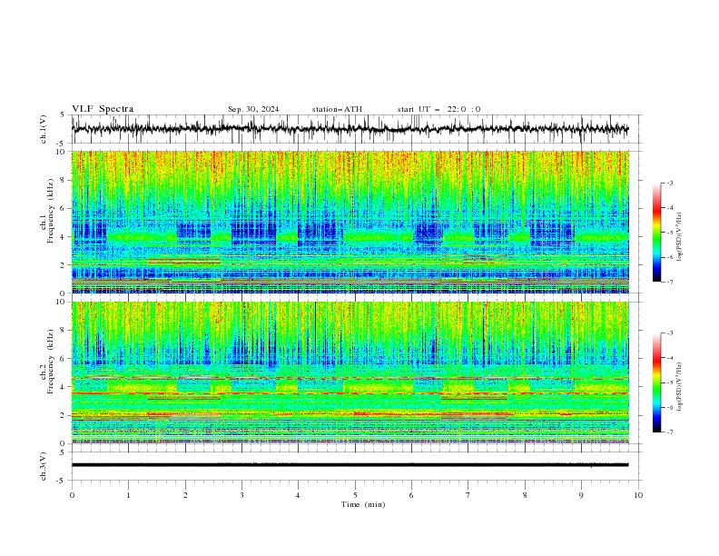Click the "log(PSD)(V²/Hz)" label beside ch.1 color bar
The image size is (719, 556).
coord(680,237)
